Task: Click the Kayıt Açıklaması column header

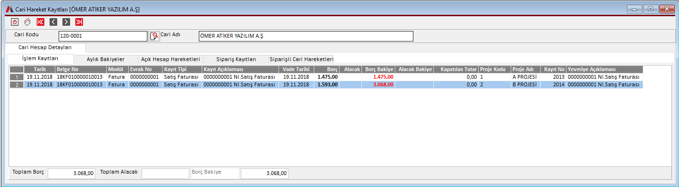Action: (x=240, y=69)
